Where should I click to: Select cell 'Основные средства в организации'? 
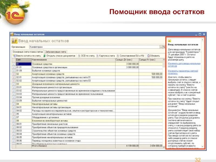click(x=73, y=67)
